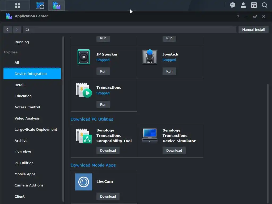
Task: Click the Synology Transactions Compatibility Tool title
Action: (x=114, y=135)
